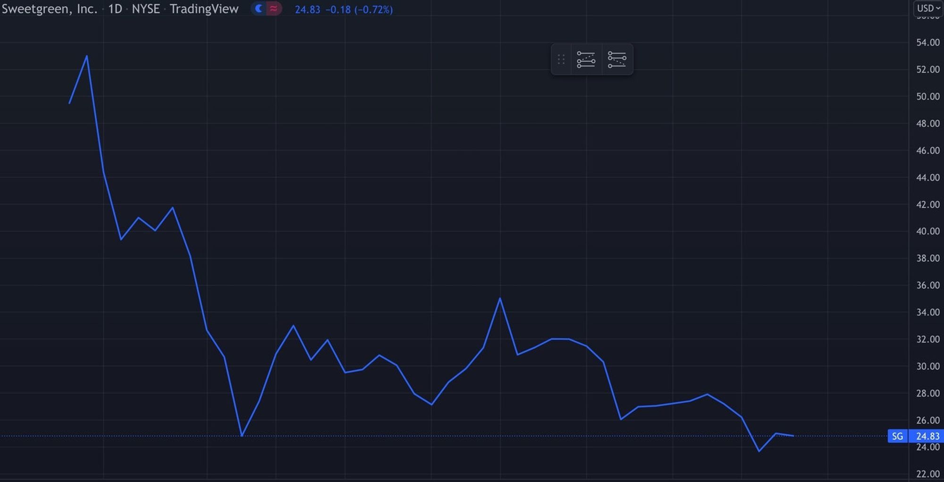This screenshot has width=944, height=482.
Task: Click the 1D interval in the chart title
Action: pos(115,9)
